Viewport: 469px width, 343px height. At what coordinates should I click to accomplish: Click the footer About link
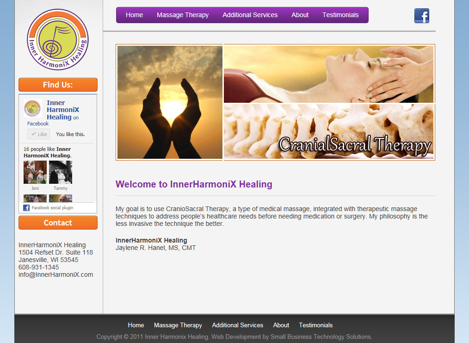pos(281,325)
